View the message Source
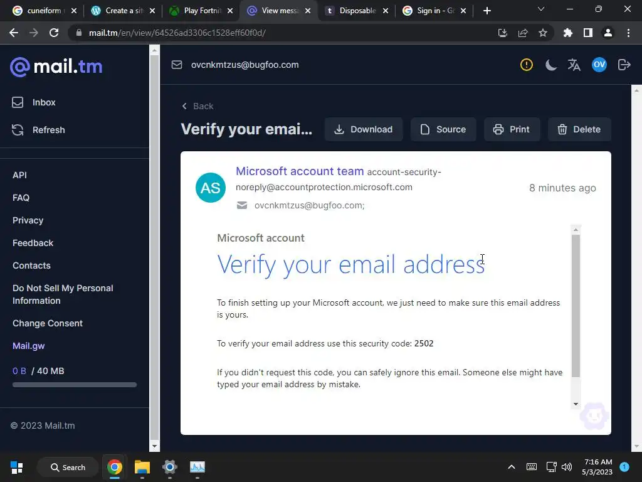 [x=443, y=129]
